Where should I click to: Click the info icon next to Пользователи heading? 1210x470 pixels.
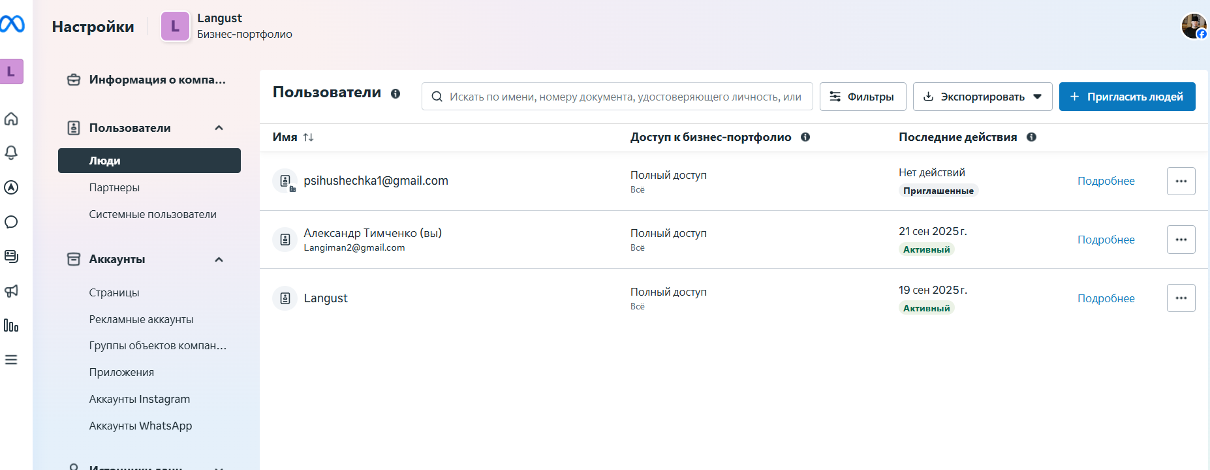click(x=396, y=93)
